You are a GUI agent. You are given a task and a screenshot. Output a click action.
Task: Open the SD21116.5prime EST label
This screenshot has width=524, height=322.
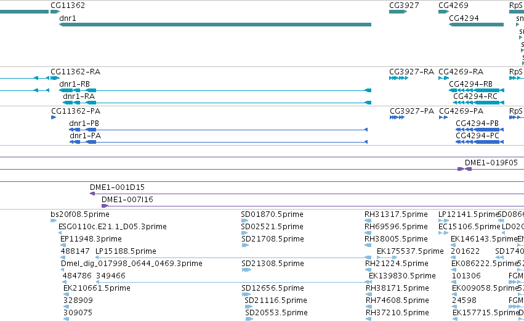tap(276, 300)
